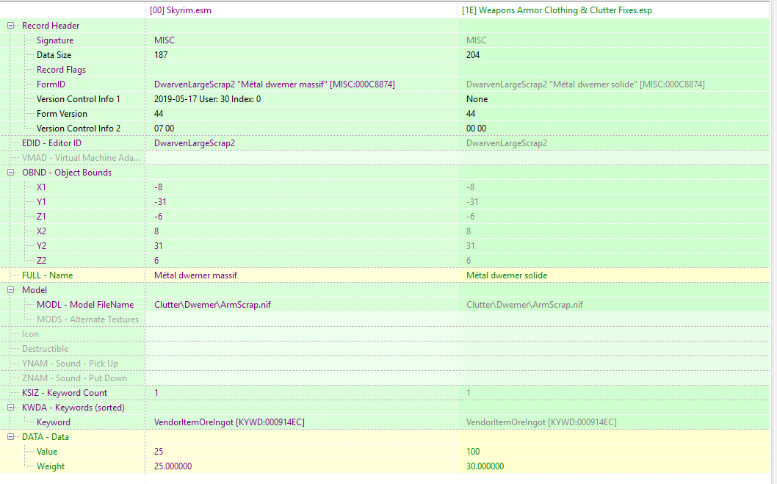Select the Destructible row
The image size is (777, 484).
coord(45,349)
